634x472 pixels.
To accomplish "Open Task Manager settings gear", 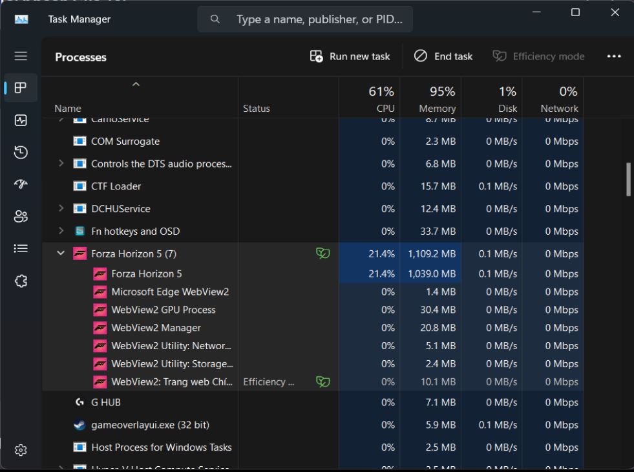I will 21,450.
